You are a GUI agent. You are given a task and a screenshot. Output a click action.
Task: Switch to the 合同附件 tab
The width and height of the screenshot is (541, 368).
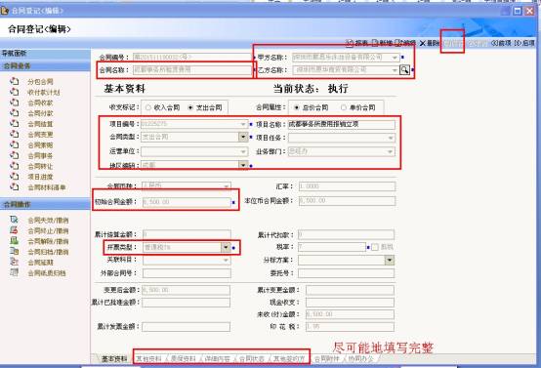point(326,358)
